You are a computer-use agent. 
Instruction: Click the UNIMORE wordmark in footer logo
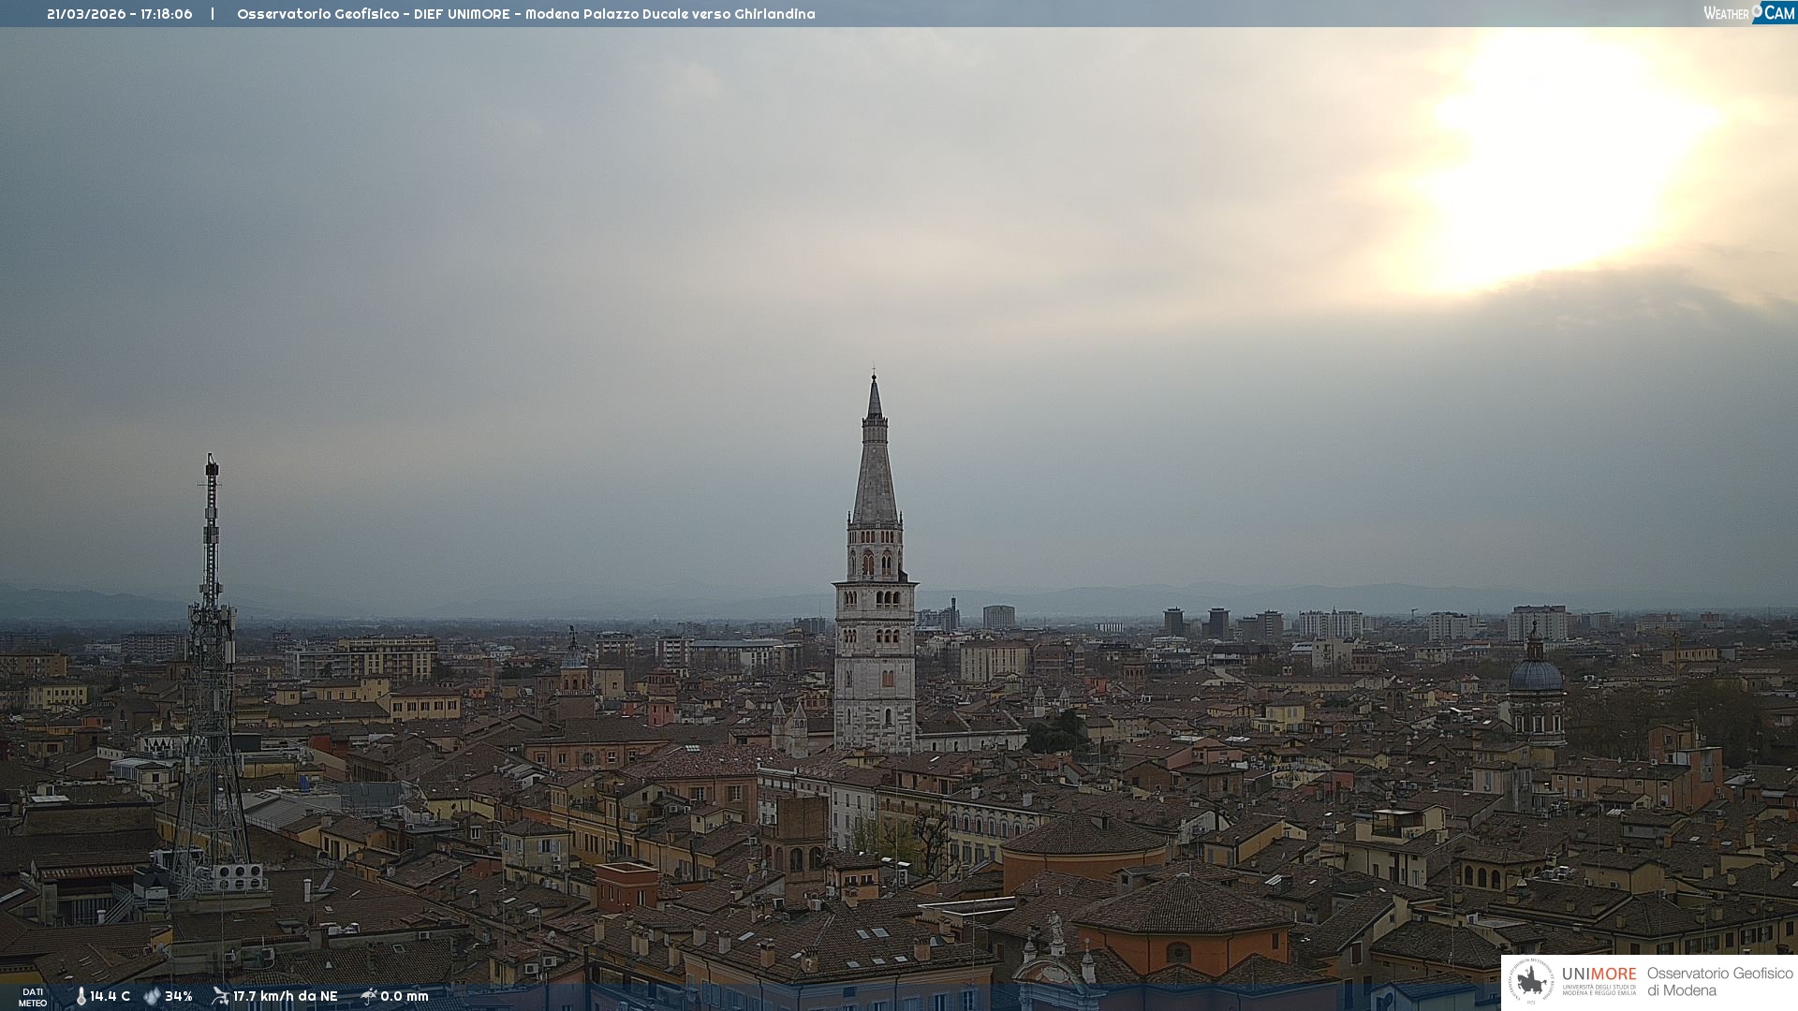pos(1599,974)
